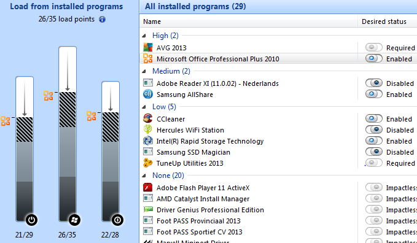Disable Samsung AllShare switch
Viewport: 417px width, 243px height.
point(373,94)
